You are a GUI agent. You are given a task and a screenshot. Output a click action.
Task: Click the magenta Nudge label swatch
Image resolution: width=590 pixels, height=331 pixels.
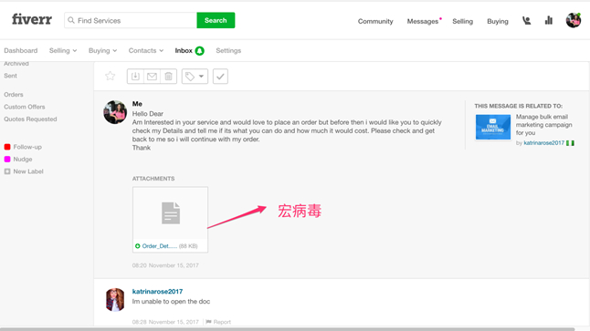7,160
